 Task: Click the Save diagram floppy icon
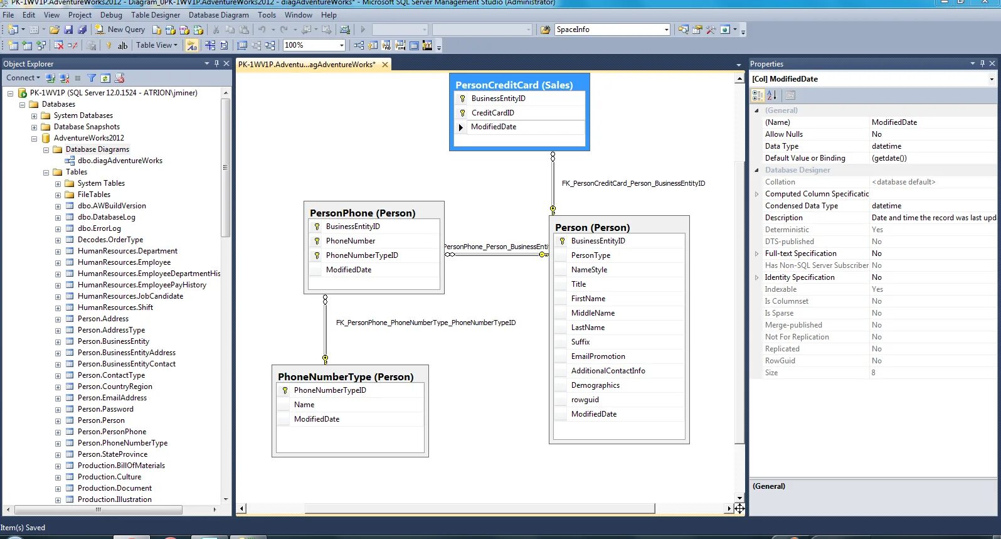(68, 29)
